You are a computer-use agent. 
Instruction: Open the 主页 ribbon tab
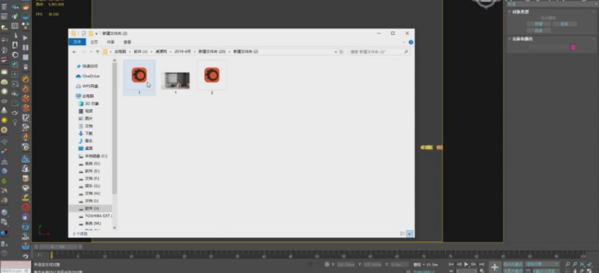tap(94, 42)
